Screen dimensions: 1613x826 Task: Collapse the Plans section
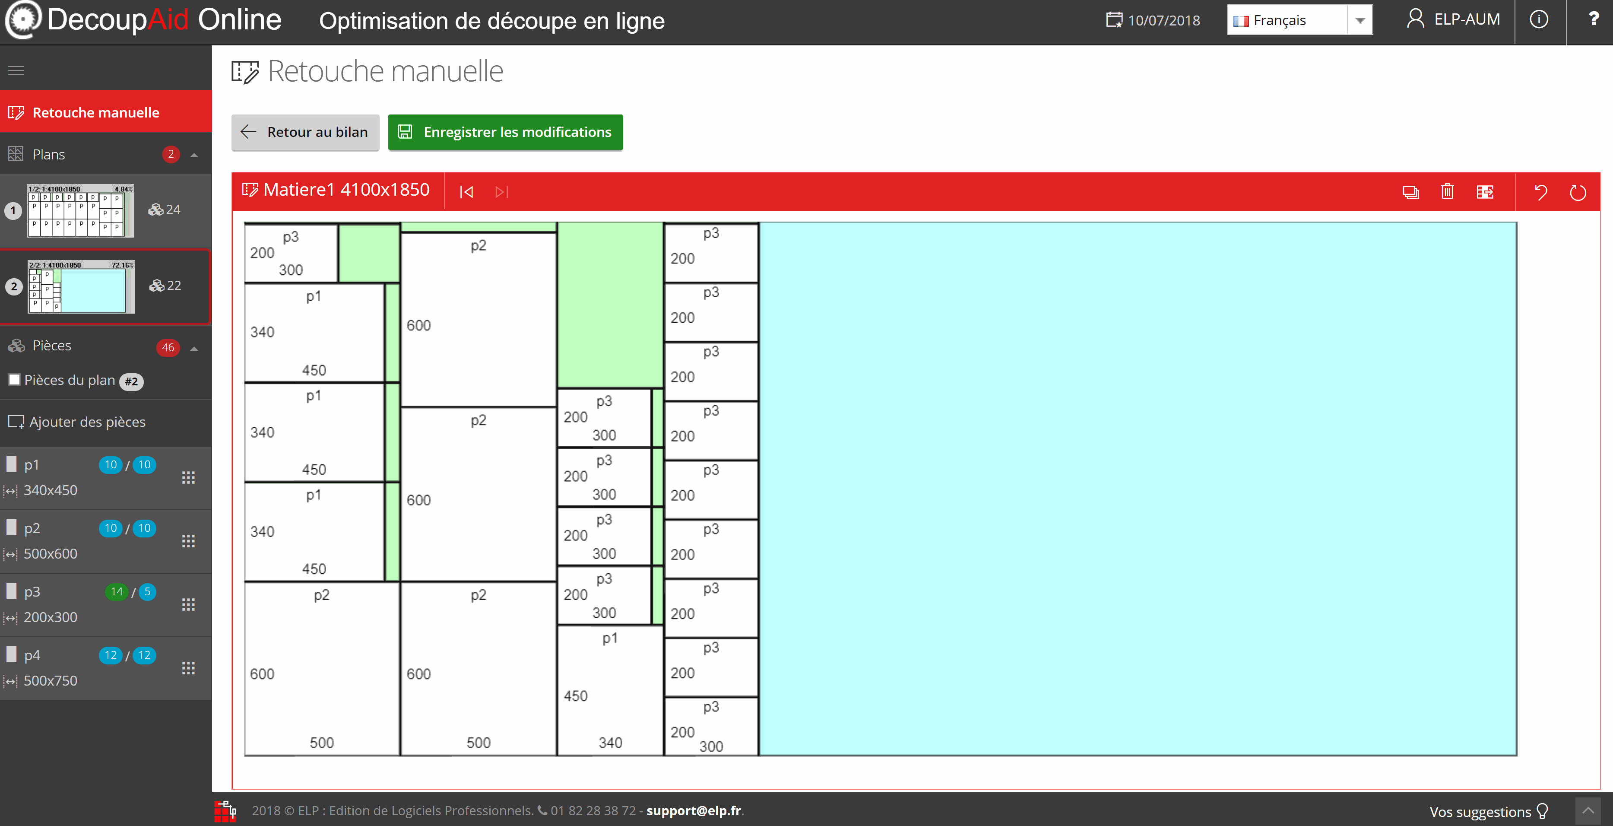[x=194, y=155]
